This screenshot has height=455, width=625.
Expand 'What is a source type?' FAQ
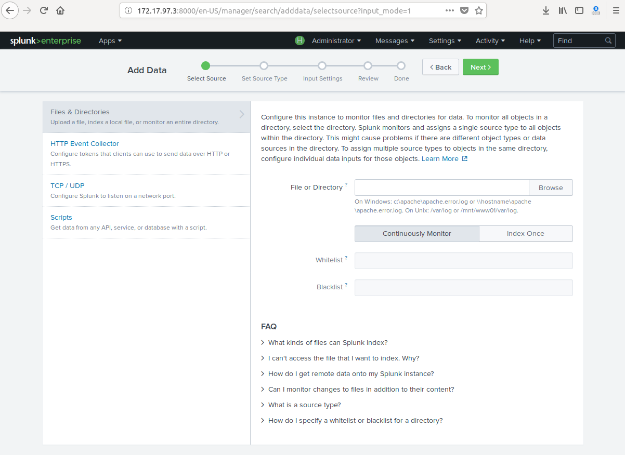[304, 405]
